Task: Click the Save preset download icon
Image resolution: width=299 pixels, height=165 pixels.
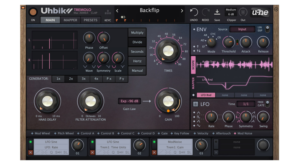Action: pyautogui.click(x=217, y=12)
